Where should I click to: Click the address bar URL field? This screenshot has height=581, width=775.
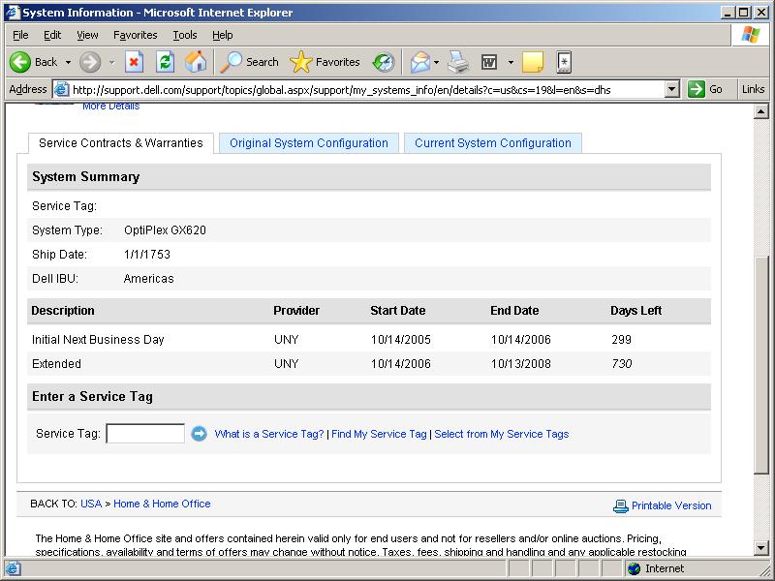tap(366, 90)
